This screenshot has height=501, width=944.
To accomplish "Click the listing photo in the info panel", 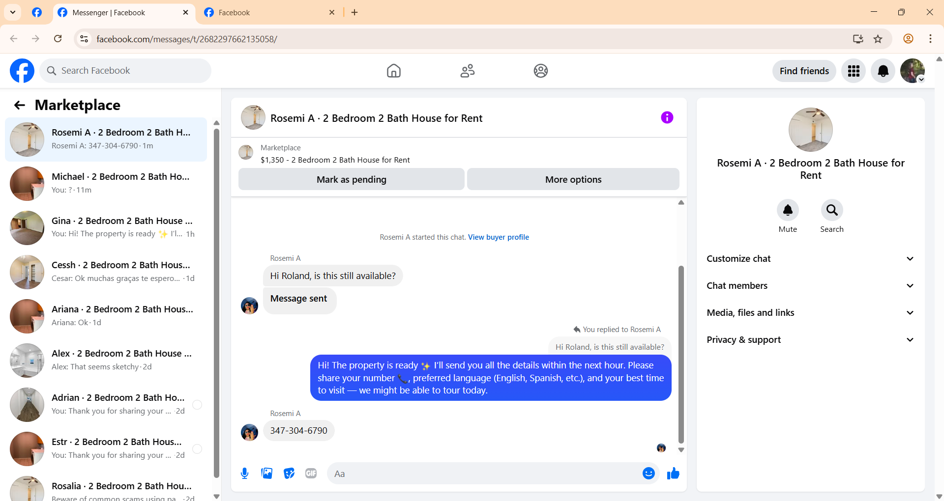I will 811,130.
